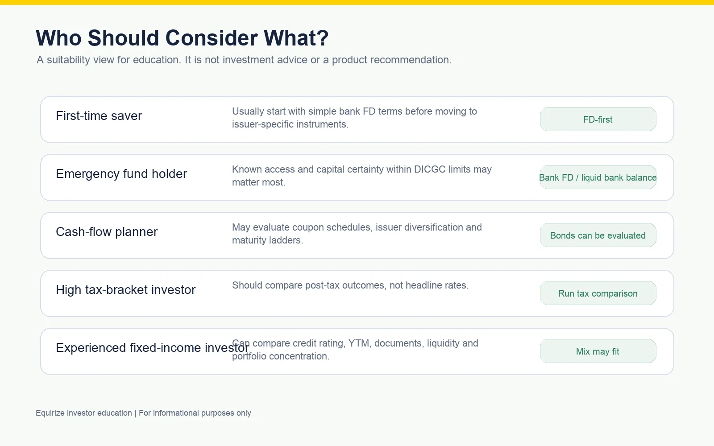714x446 pixels.
Task: Select the First-time saver row title
Action: coord(99,116)
